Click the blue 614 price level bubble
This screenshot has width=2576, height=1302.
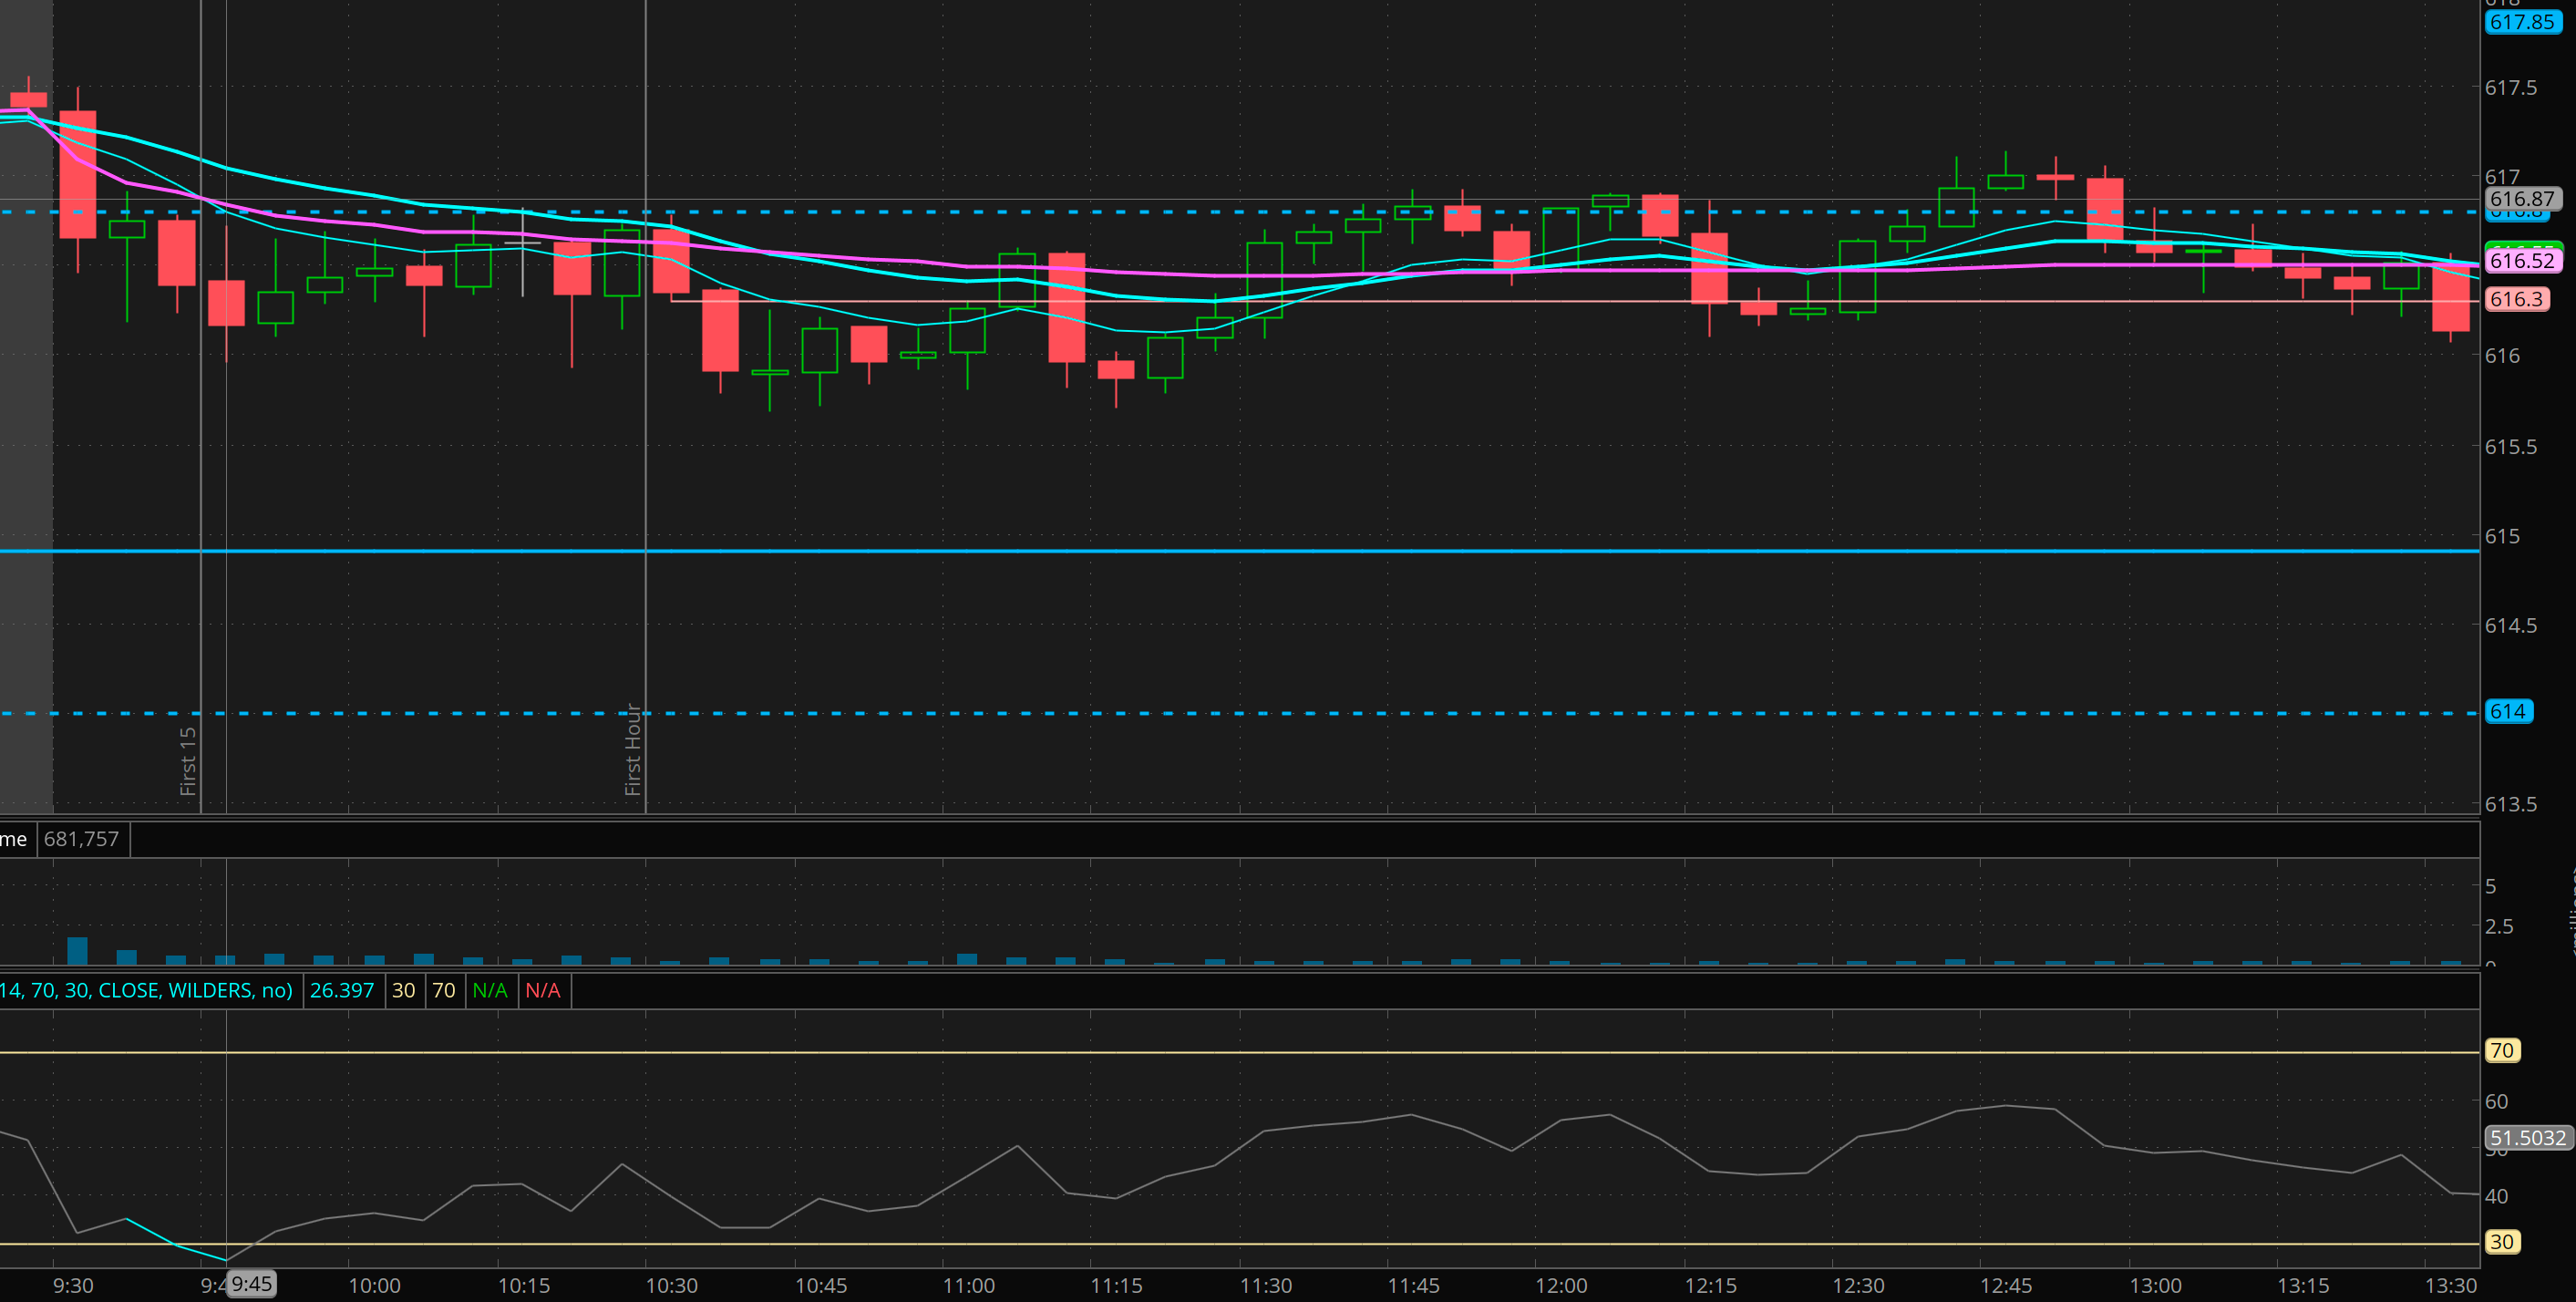point(2507,712)
